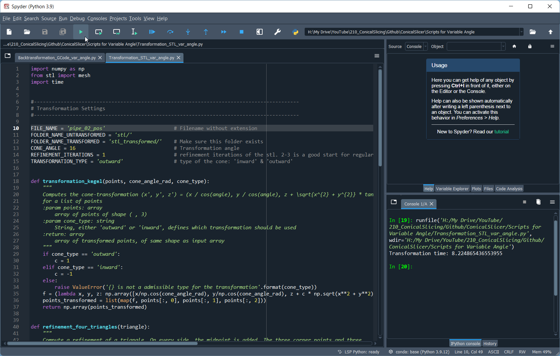Click Run current cell icon
560x356 pixels.
pos(99,32)
